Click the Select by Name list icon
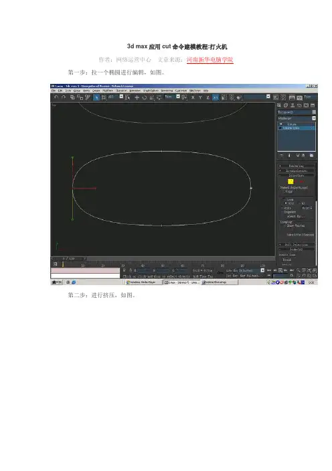This screenshot has height=471, width=332. 127,97
